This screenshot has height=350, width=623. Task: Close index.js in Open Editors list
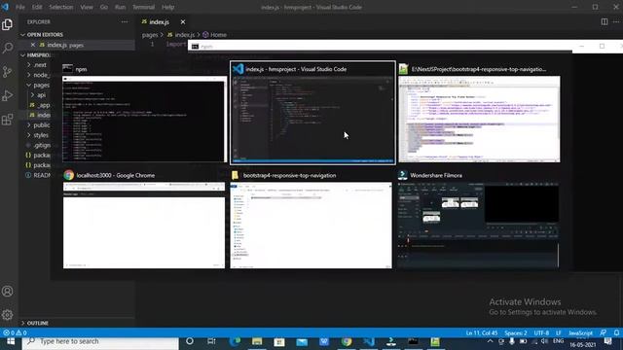33,45
